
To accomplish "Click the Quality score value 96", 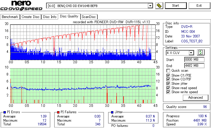I will (x=205, y=107).
